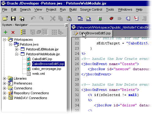This screenshot has width=152, height=114.
Task: Click the greyed grid icon in Navigator toolbar
Action: point(54,32)
